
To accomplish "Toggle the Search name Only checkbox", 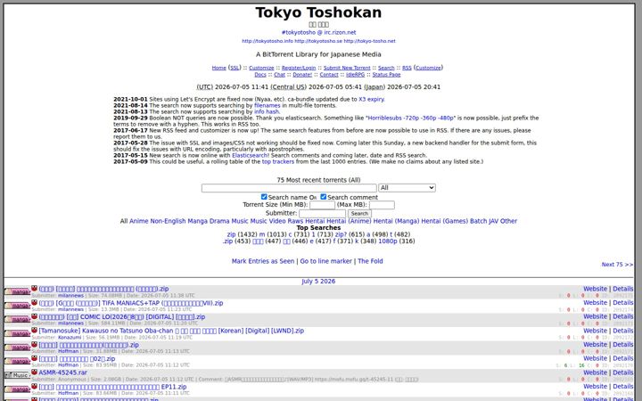I will (x=264, y=197).
